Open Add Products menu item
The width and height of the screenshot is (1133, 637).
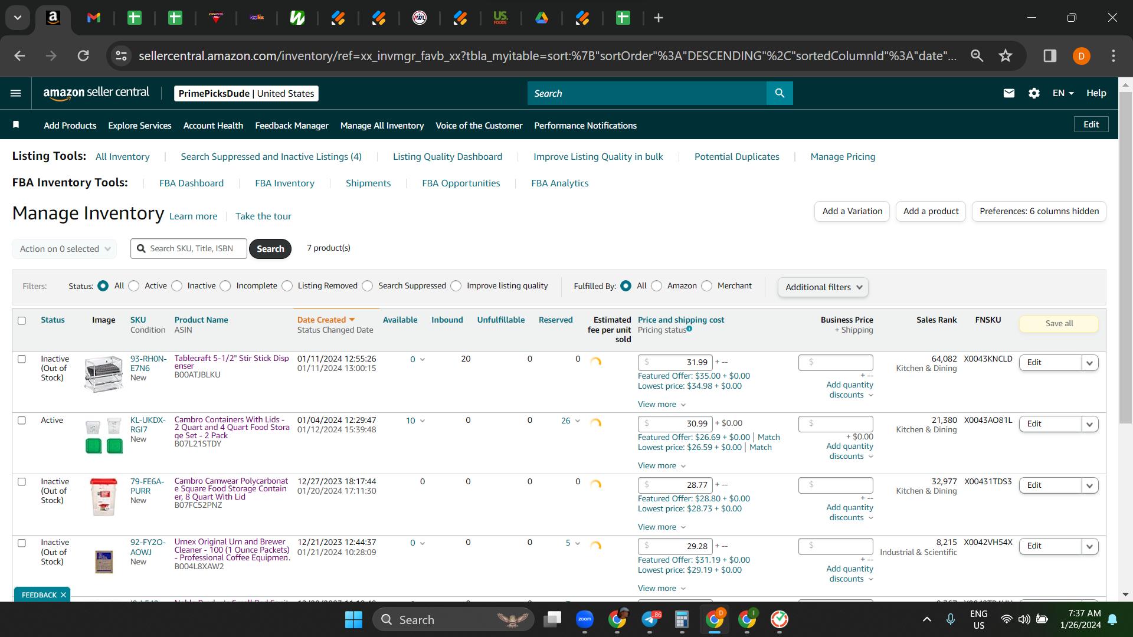70,125
